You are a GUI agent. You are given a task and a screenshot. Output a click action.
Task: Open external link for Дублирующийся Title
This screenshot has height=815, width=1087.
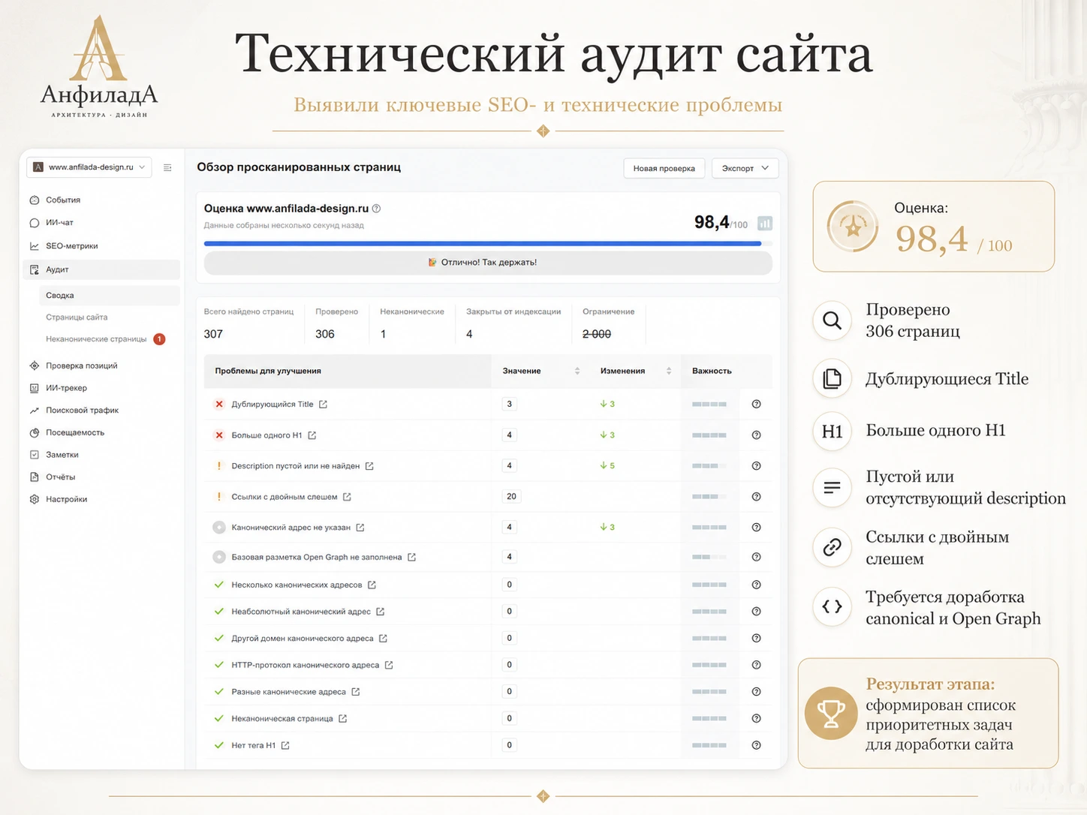pos(323,404)
